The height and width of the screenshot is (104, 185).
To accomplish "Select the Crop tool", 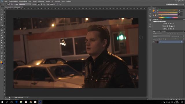I will point(2,20).
